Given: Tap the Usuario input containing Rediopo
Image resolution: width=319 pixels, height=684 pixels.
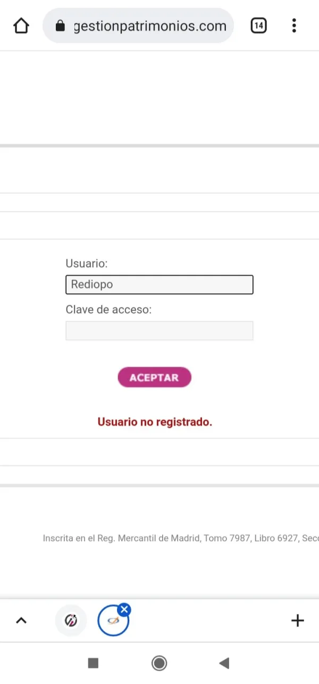Looking at the screenshot, I should [x=159, y=285].
